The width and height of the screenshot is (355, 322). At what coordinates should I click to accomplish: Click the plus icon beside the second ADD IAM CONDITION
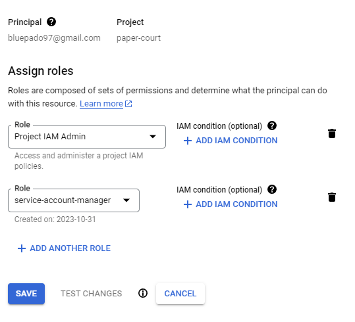188,204
